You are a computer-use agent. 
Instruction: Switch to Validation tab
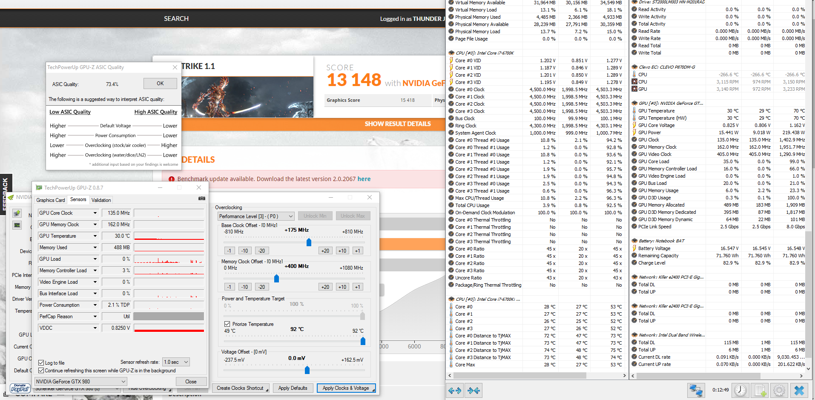101,200
